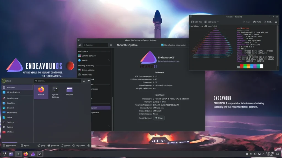Open the Utilities category in launcher
The height and width of the screenshot is (158, 282).
pos(17,132)
